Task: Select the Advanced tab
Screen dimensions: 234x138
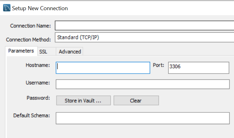Action: [x=70, y=51]
